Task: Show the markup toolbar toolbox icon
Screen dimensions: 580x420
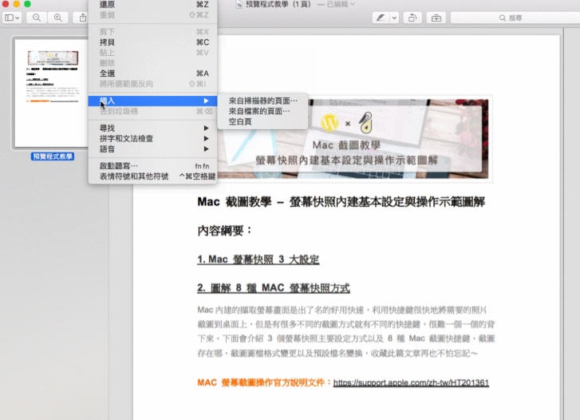Action: click(x=436, y=18)
